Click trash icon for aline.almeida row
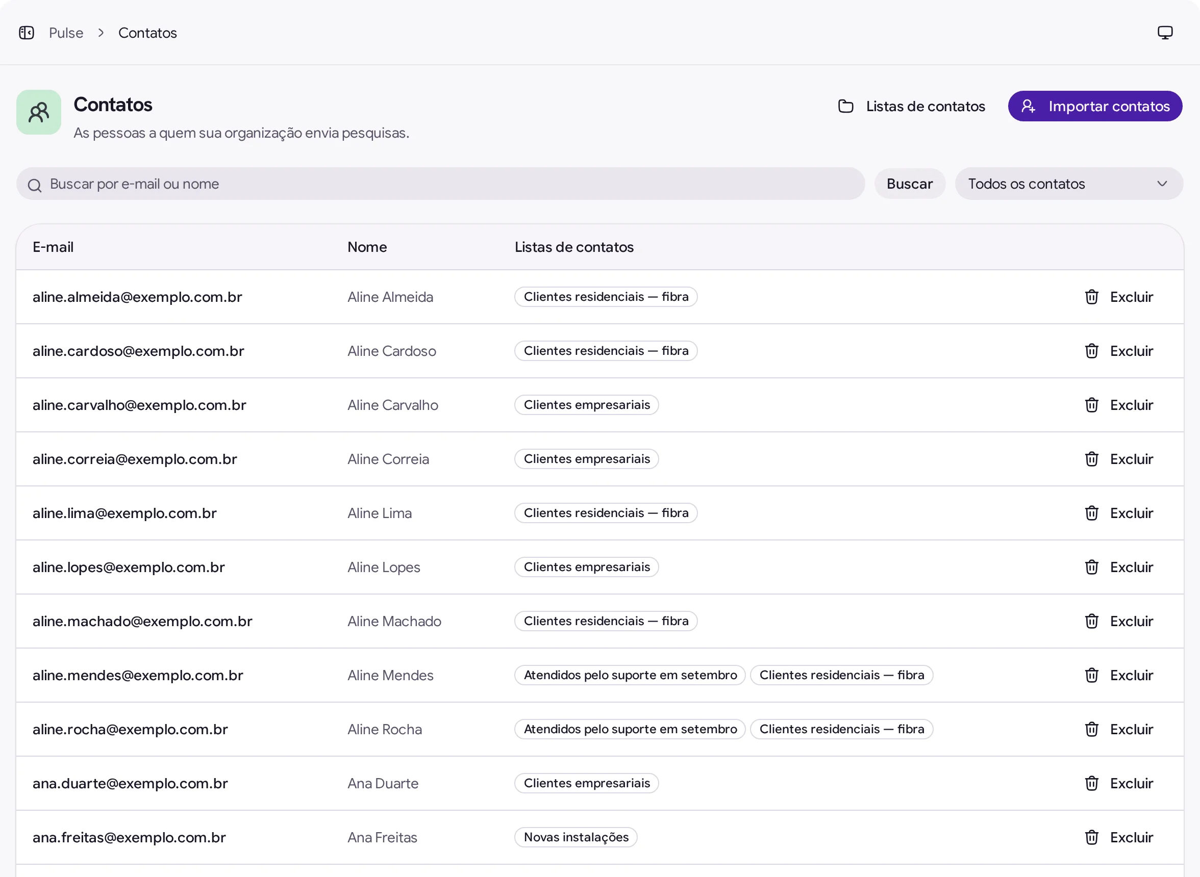Viewport: 1200px width, 877px height. pos(1092,297)
